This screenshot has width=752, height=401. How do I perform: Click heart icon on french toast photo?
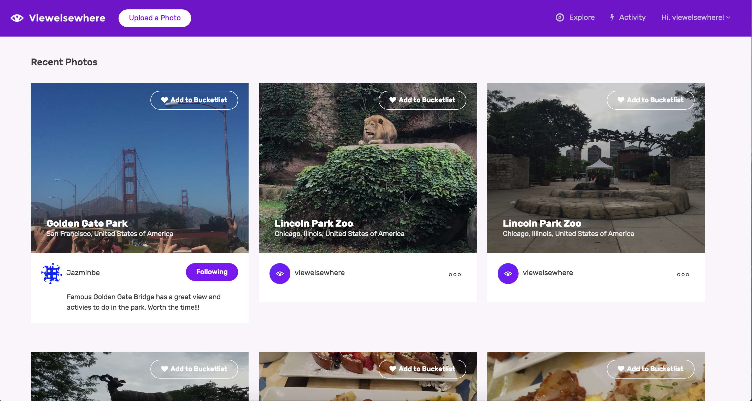click(393, 369)
